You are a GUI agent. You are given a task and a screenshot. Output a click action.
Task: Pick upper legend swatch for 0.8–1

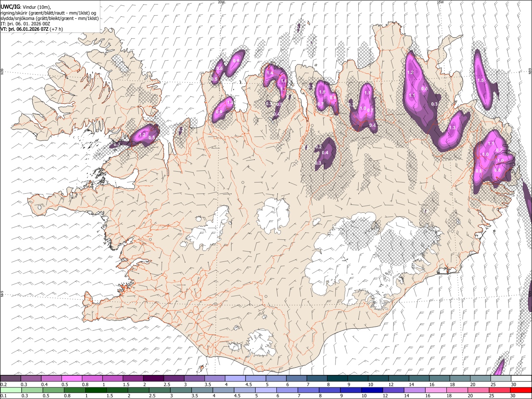(92, 378)
